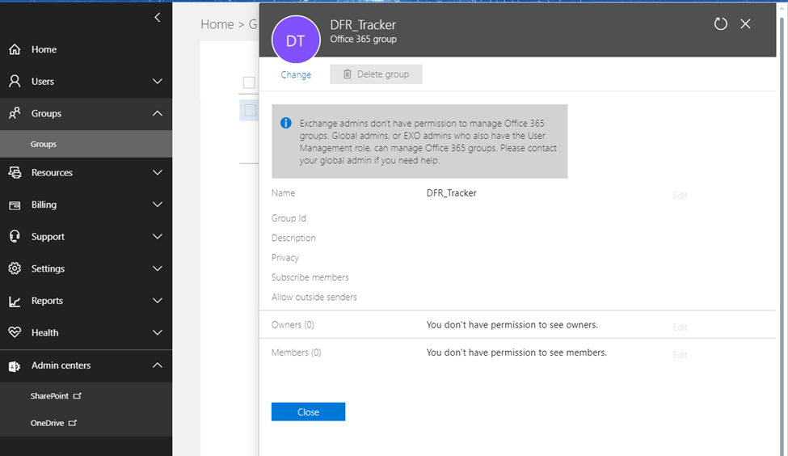Expand the Billing menu chevron

click(158, 205)
